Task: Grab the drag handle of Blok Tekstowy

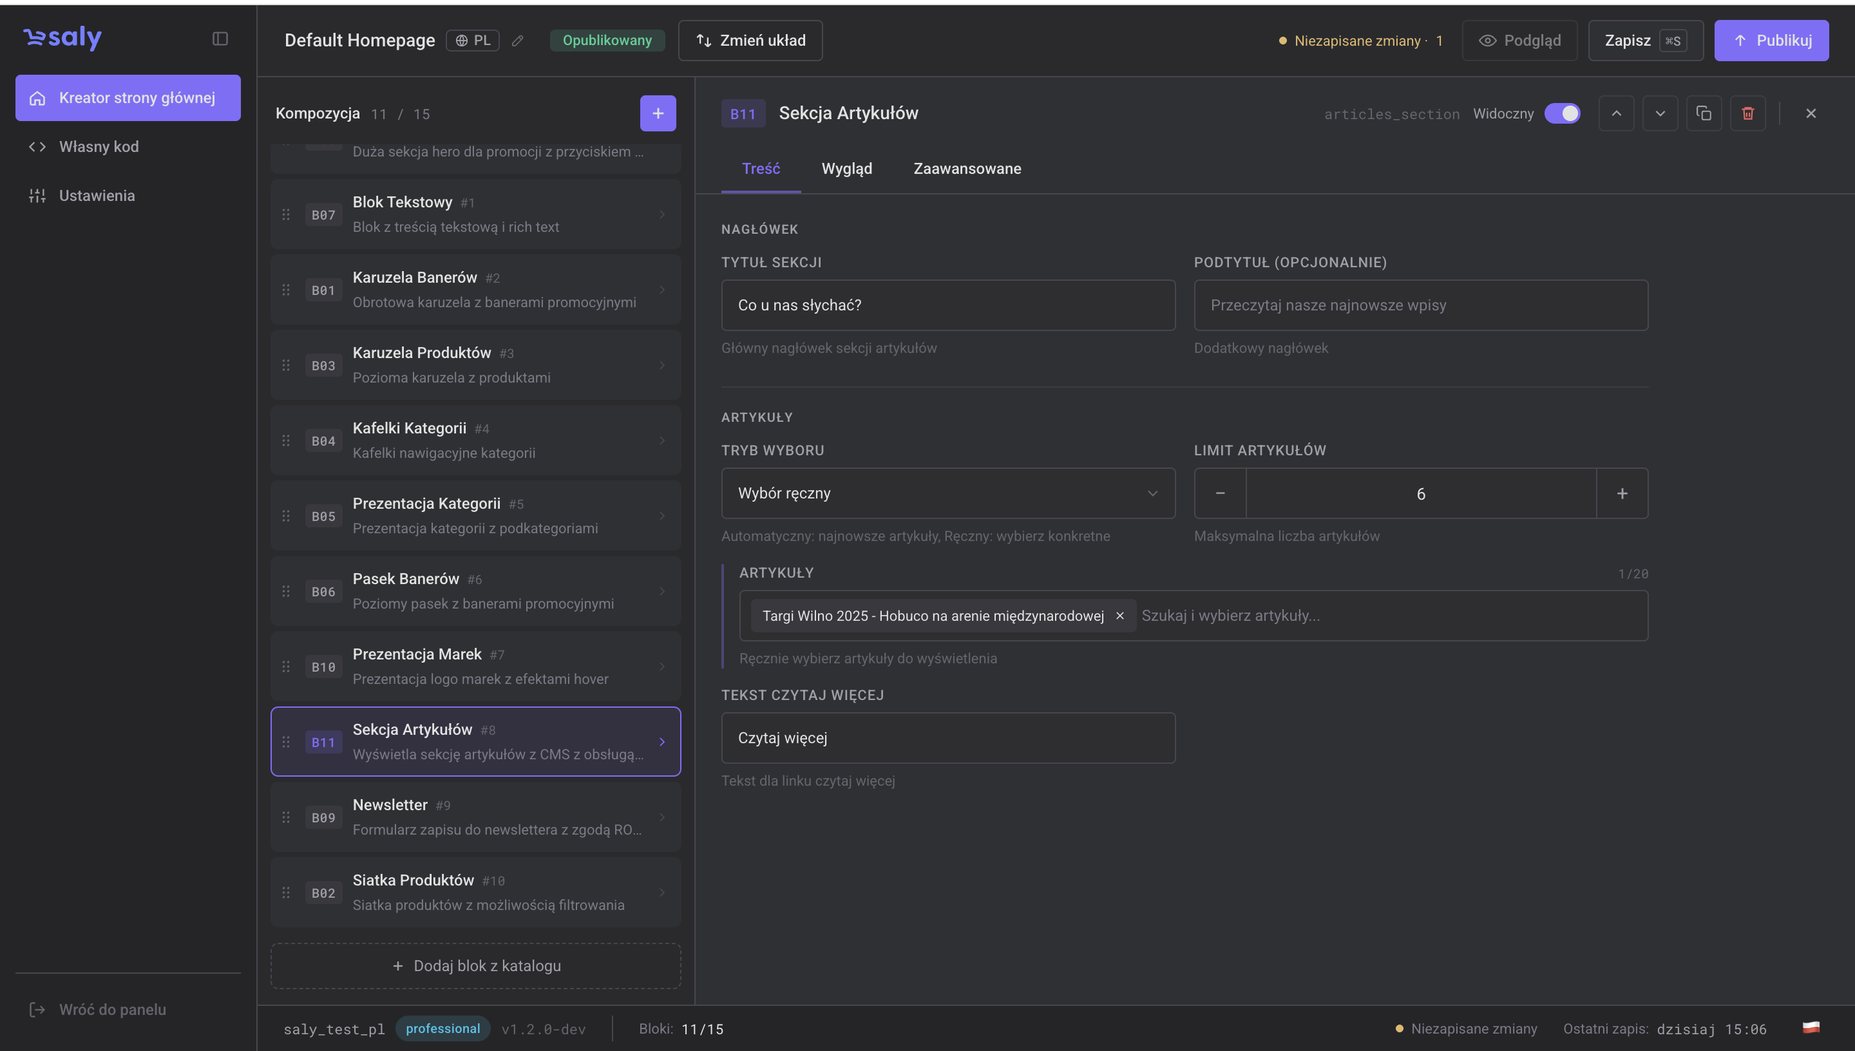Action: (286, 214)
